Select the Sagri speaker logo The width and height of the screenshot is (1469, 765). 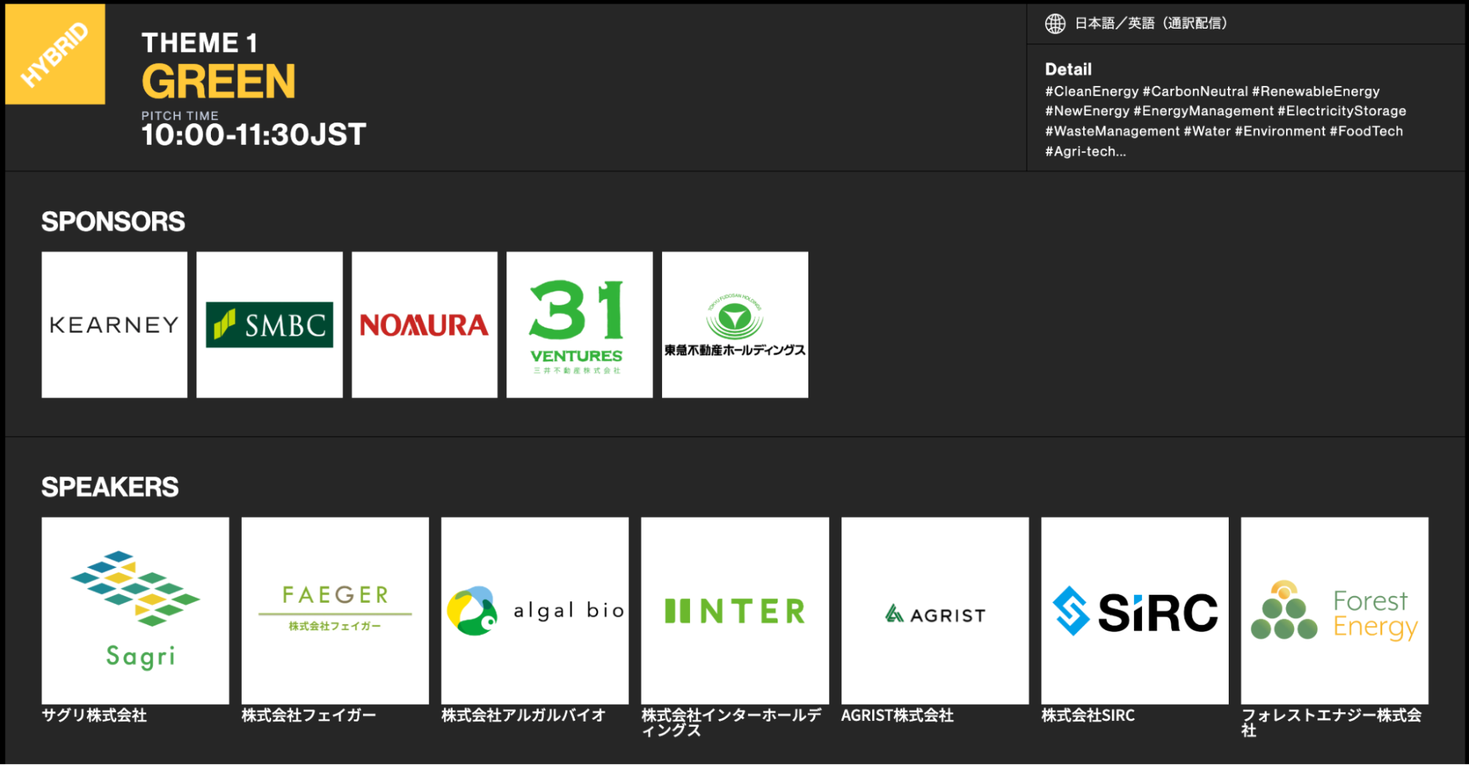point(135,611)
